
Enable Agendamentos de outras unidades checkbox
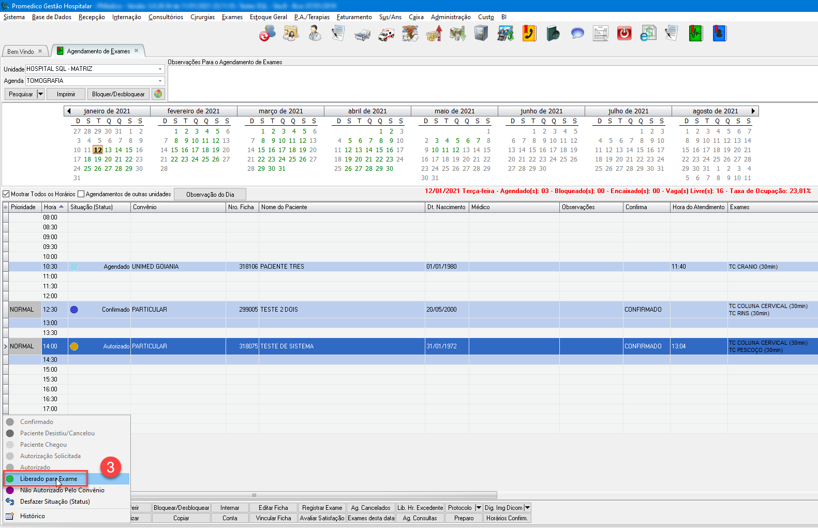[x=81, y=194]
